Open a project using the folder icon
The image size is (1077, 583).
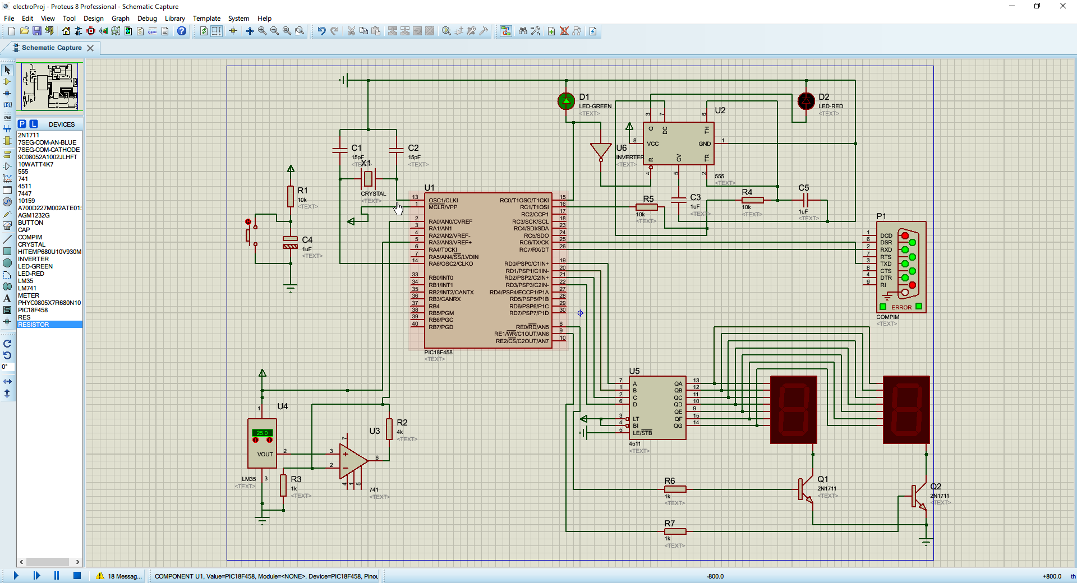[x=24, y=31]
